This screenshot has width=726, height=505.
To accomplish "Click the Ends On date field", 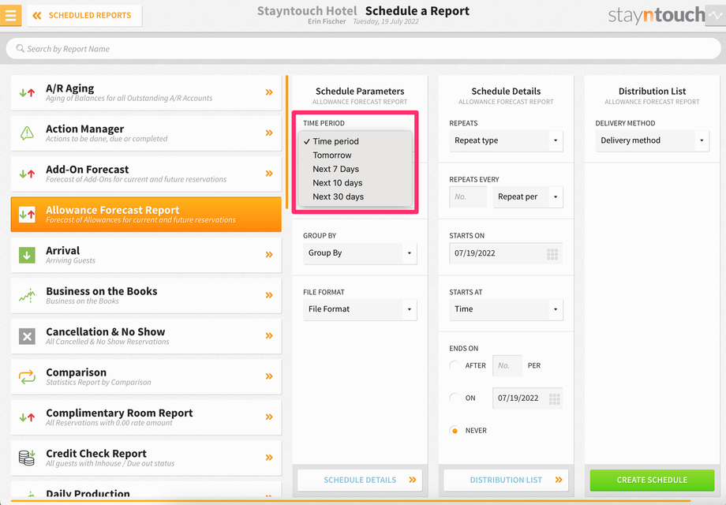I will point(528,398).
